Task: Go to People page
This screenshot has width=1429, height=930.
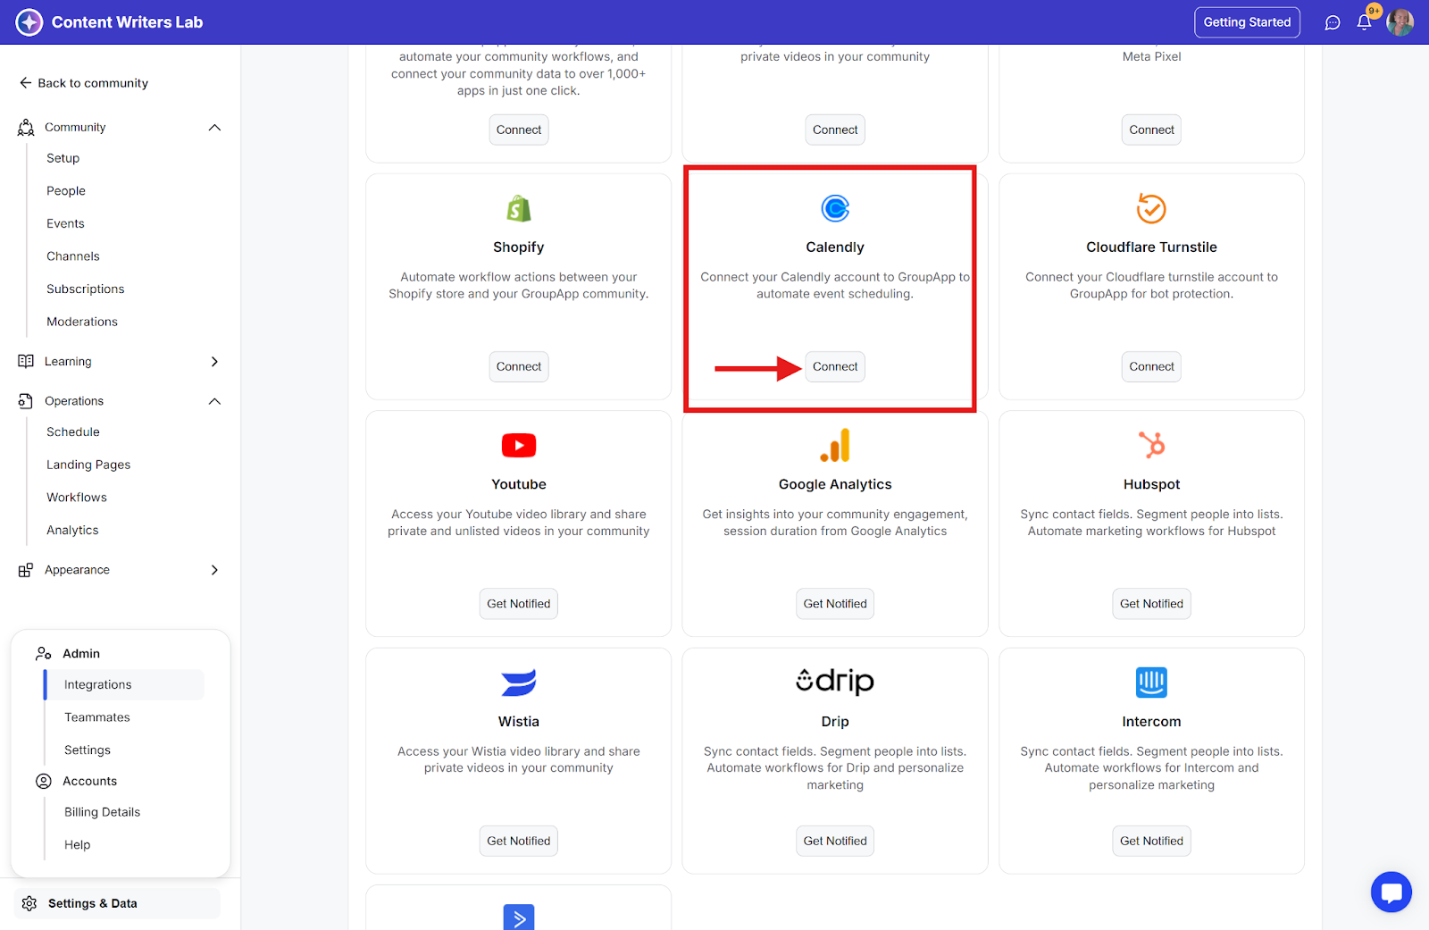Action: 66,191
